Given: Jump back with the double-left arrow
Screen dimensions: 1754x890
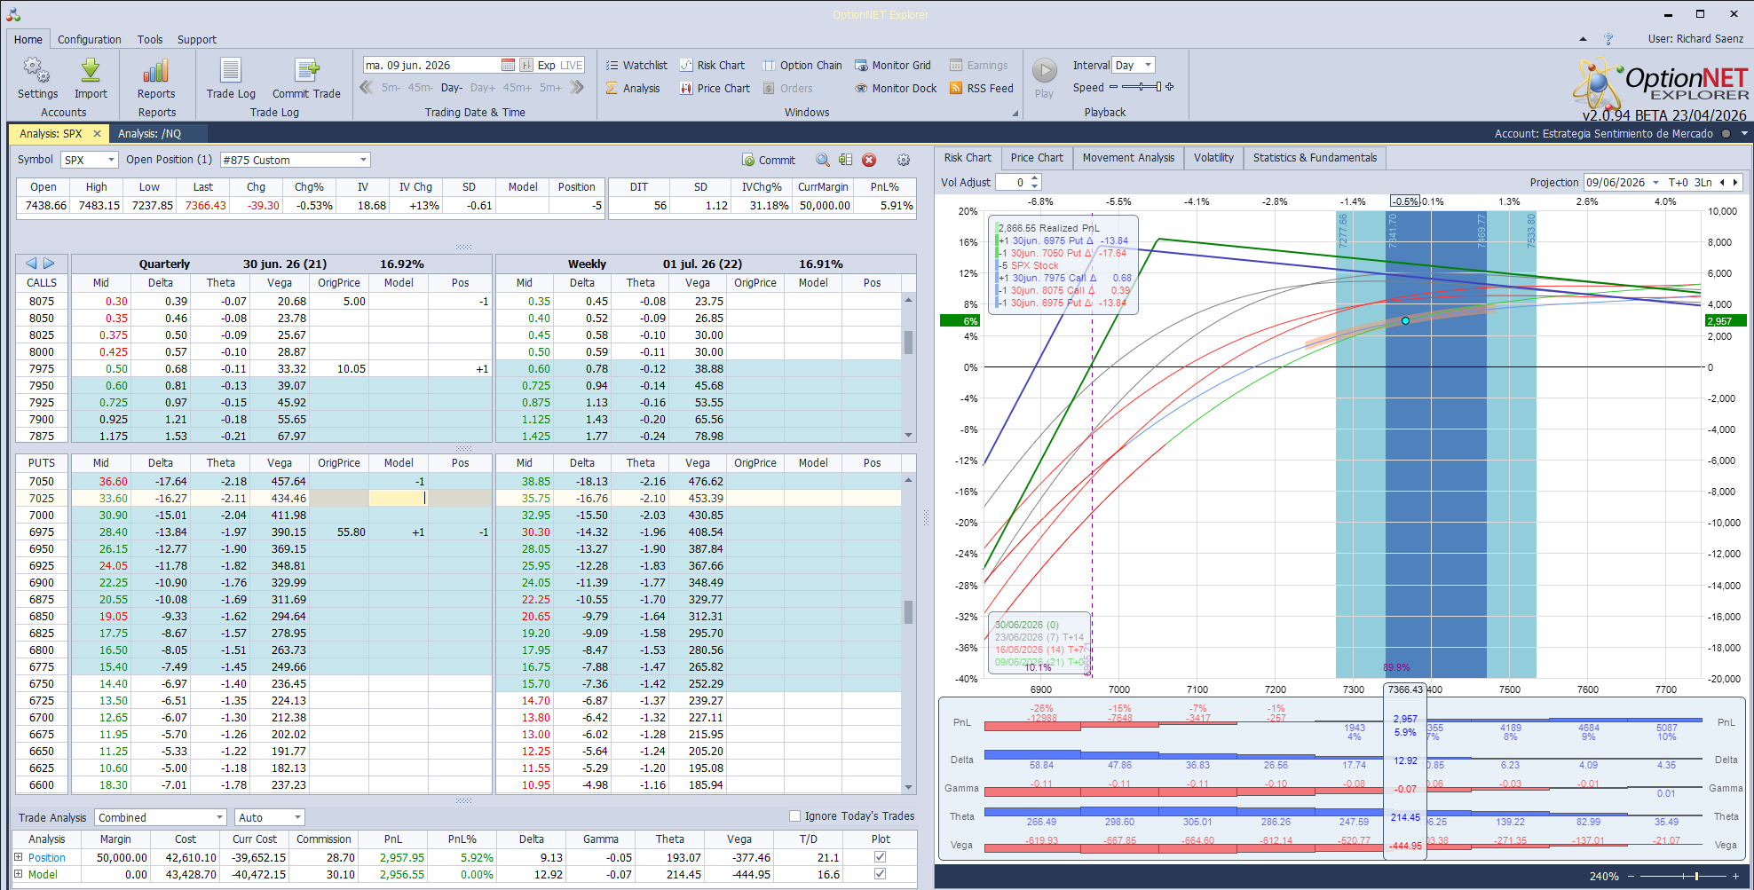Looking at the screenshot, I should tap(367, 87).
